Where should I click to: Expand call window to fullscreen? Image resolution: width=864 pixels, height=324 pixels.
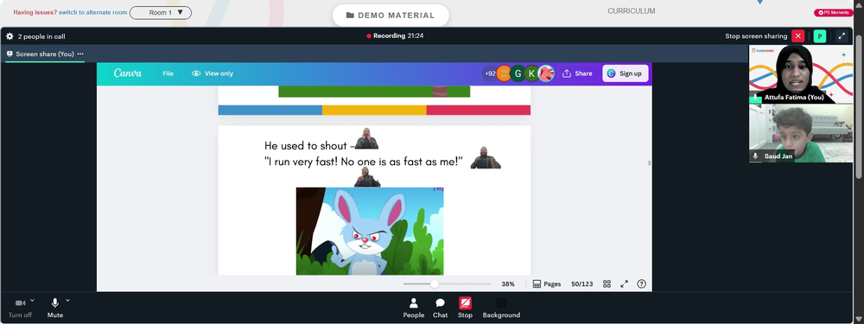[x=842, y=36]
